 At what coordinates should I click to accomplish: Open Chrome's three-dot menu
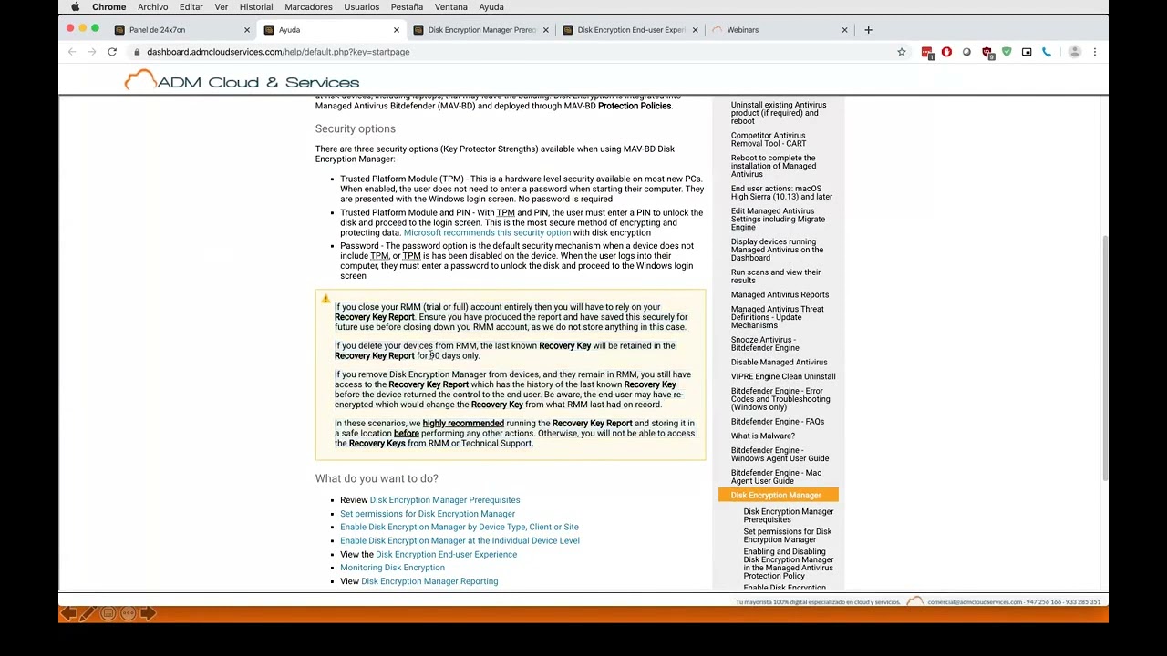1095,52
